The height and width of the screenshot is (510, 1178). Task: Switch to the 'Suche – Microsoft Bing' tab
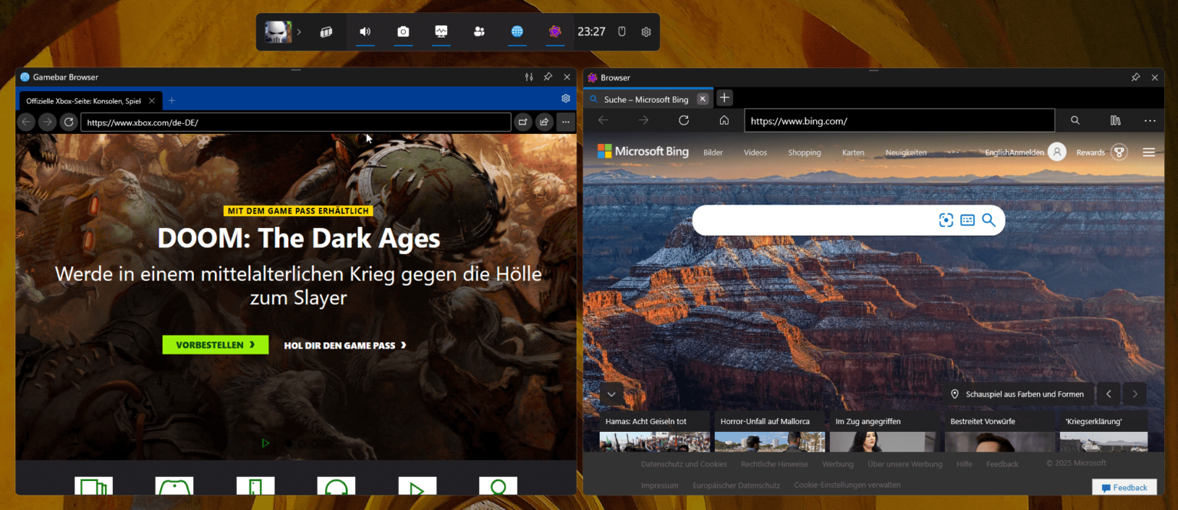point(648,99)
